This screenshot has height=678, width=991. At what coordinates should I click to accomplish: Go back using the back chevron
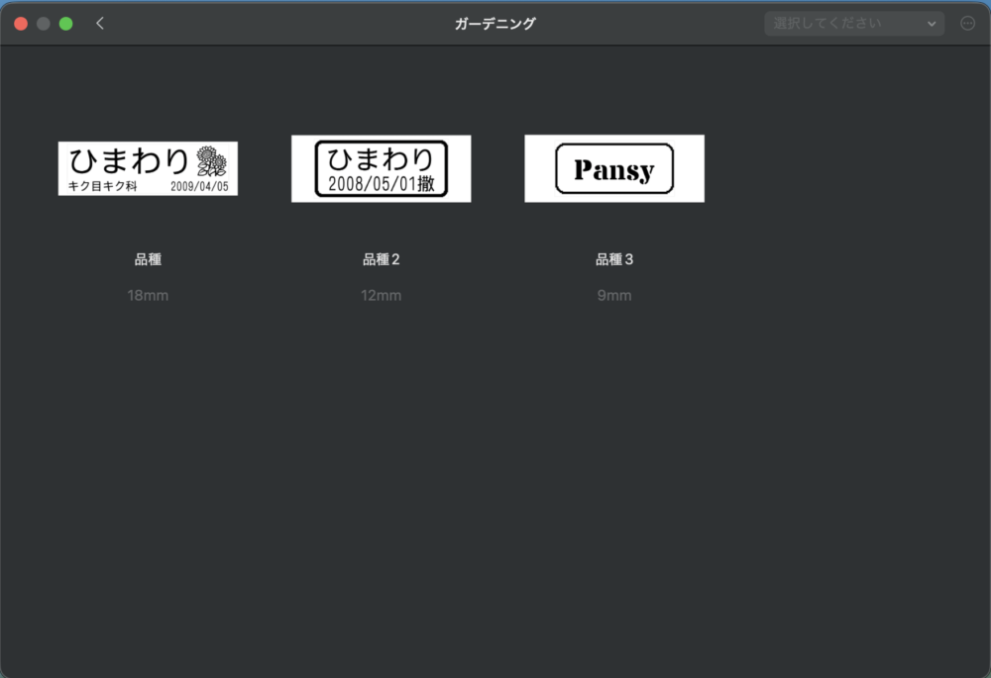coord(100,22)
